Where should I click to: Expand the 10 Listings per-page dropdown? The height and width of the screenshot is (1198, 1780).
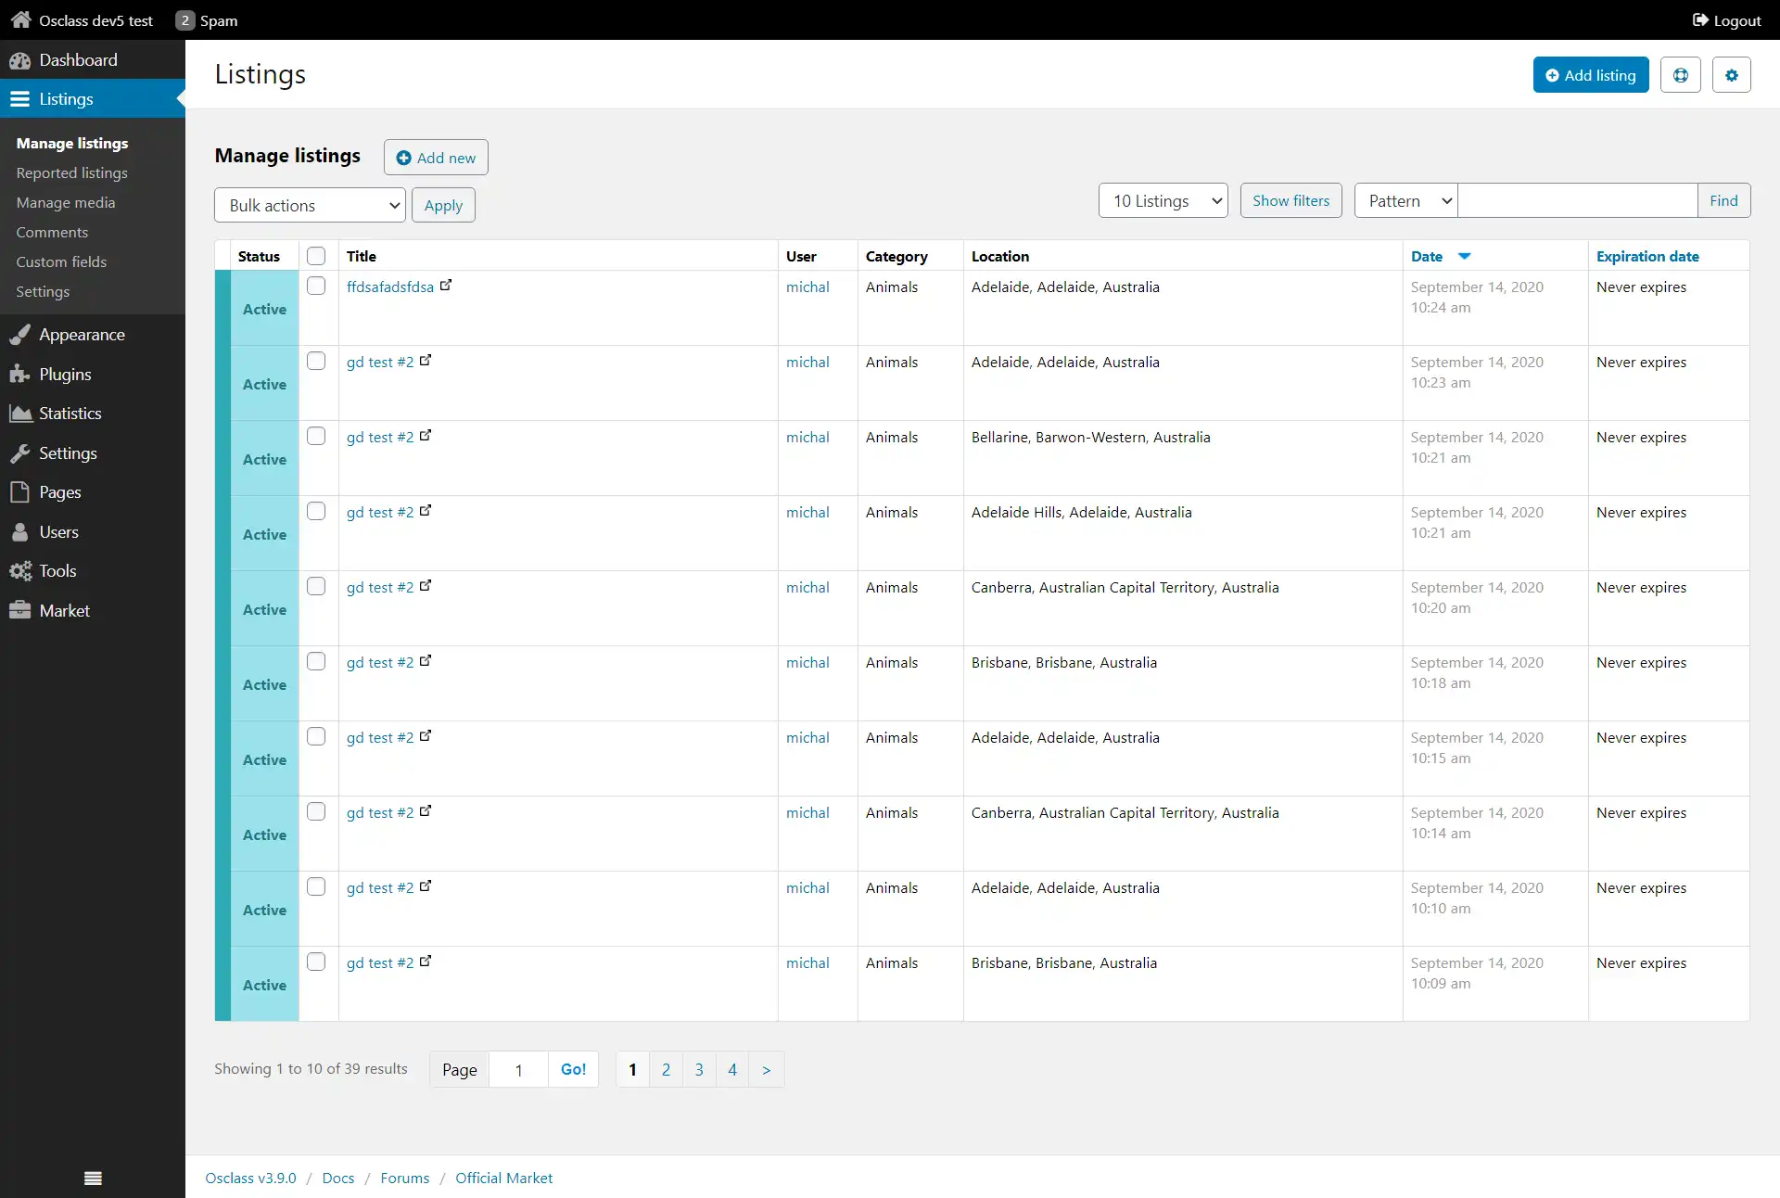[x=1163, y=200]
